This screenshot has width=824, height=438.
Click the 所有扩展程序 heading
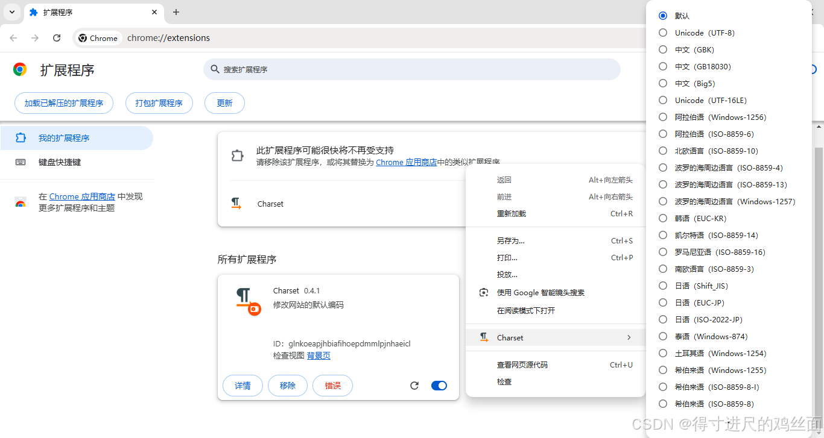pos(247,260)
